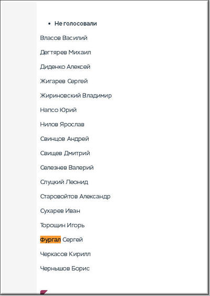
Task: Click the name Свищев Дмитрий
Action: [x=65, y=153]
